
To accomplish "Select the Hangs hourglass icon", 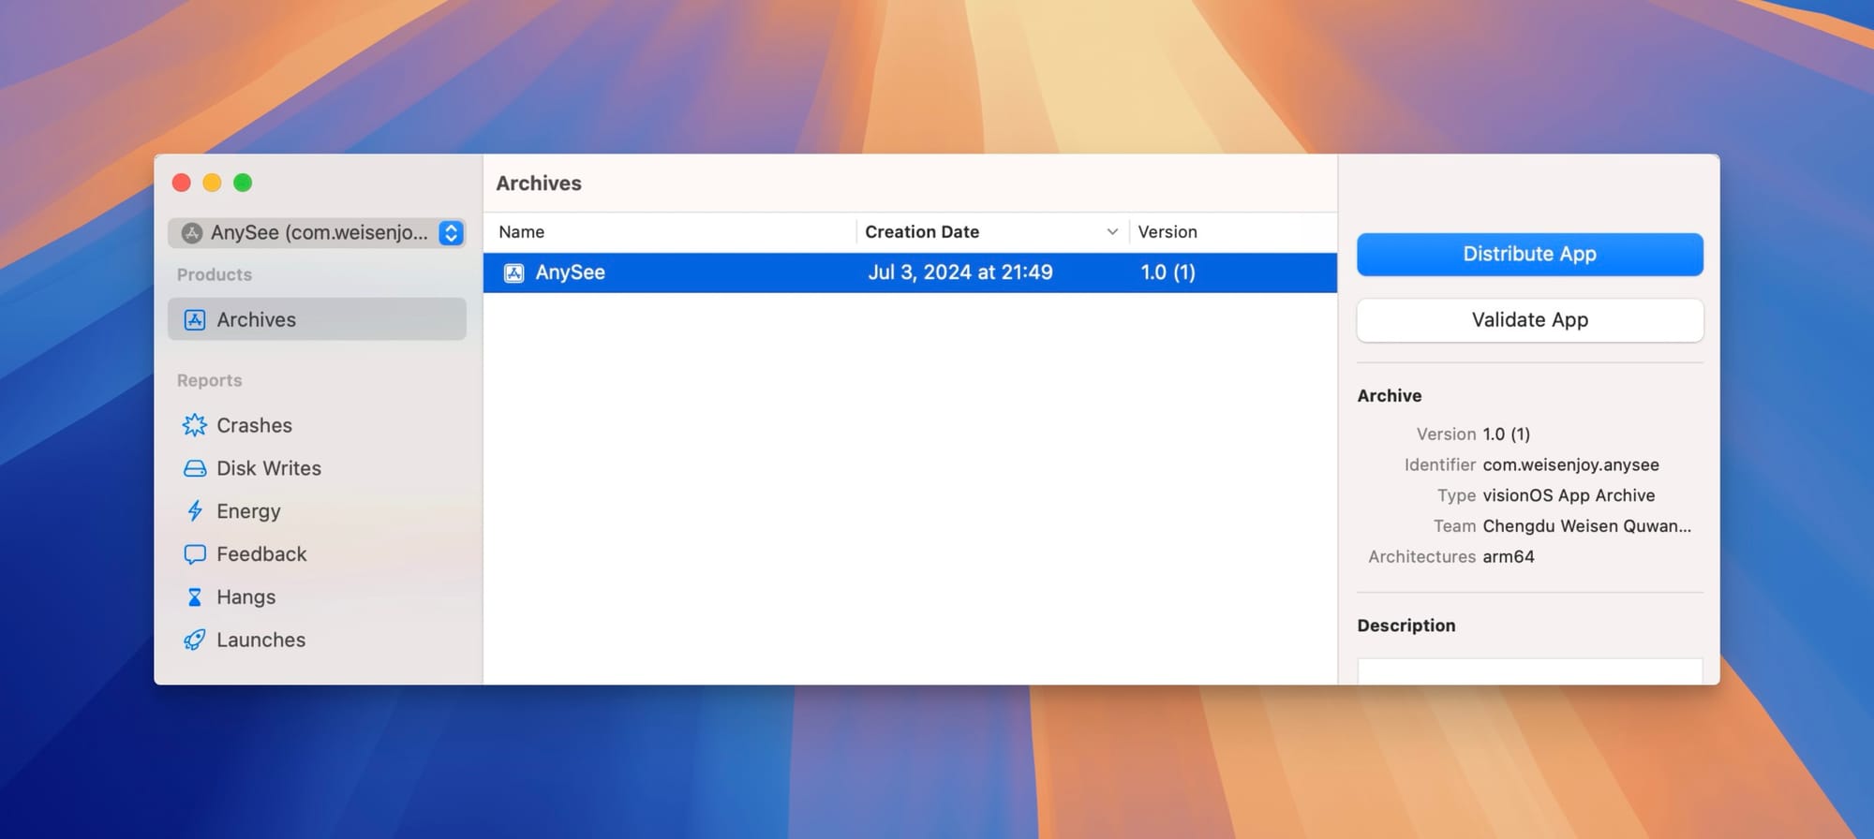I will [194, 597].
